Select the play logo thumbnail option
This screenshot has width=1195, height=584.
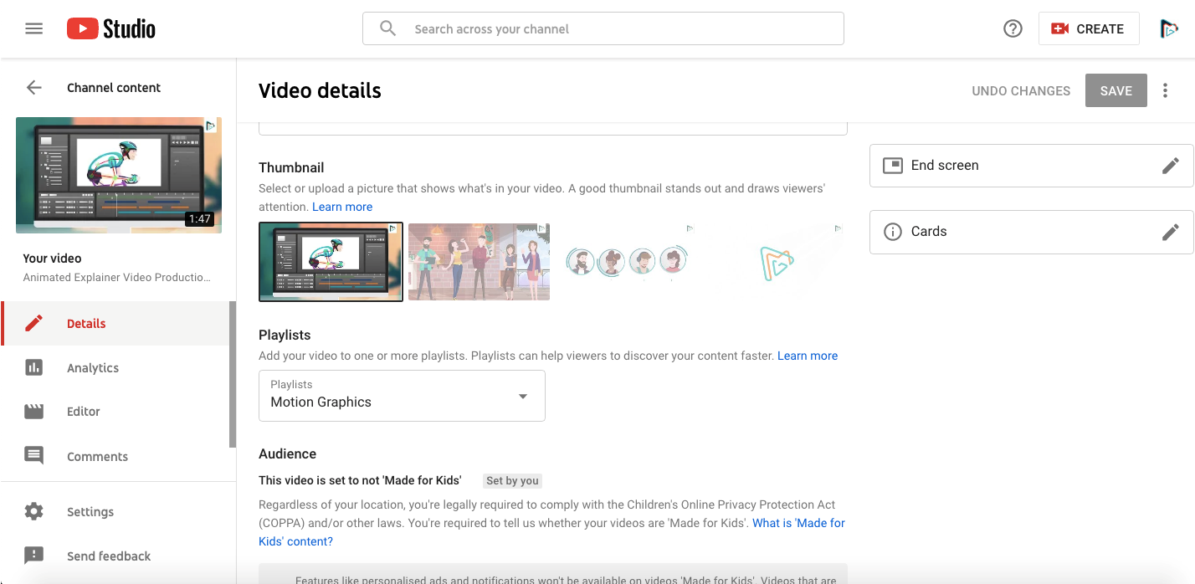pyautogui.click(x=774, y=261)
